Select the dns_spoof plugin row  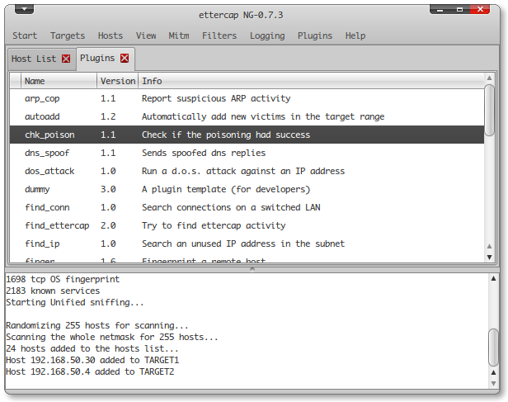[x=247, y=153]
